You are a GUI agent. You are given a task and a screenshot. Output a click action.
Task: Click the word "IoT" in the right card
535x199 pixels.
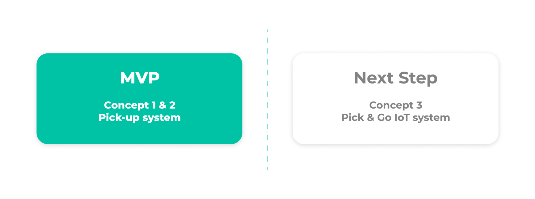click(x=402, y=117)
